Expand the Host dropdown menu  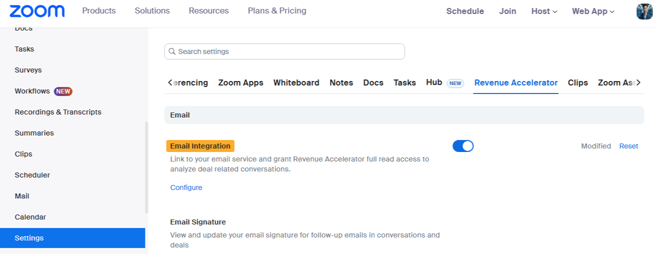pyautogui.click(x=544, y=11)
